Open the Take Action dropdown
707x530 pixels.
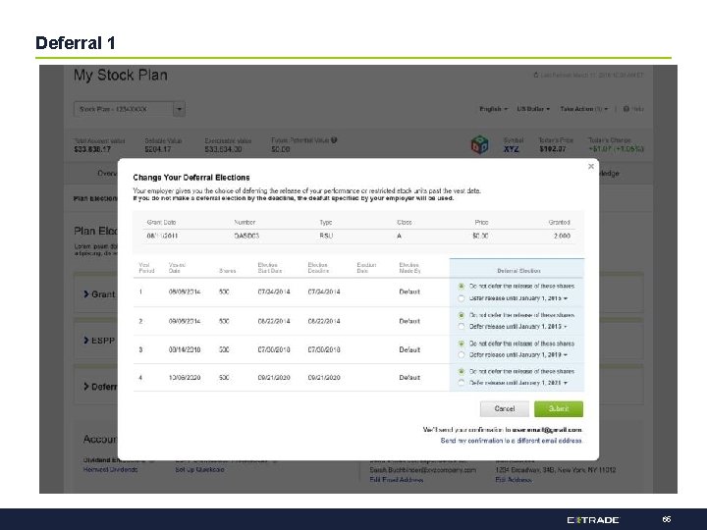tap(584, 109)
